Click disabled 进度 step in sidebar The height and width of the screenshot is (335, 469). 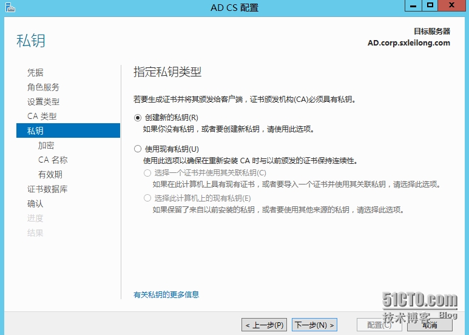point(35,218)
